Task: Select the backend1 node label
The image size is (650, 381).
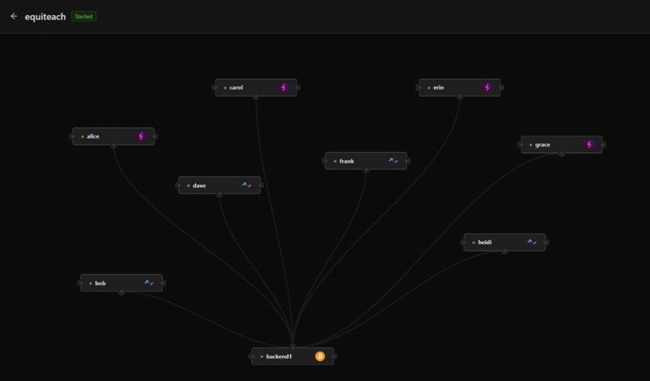Action: click(279, 356)
